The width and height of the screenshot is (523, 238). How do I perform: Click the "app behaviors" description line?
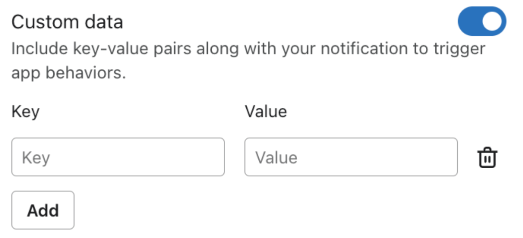coord(69,73)
